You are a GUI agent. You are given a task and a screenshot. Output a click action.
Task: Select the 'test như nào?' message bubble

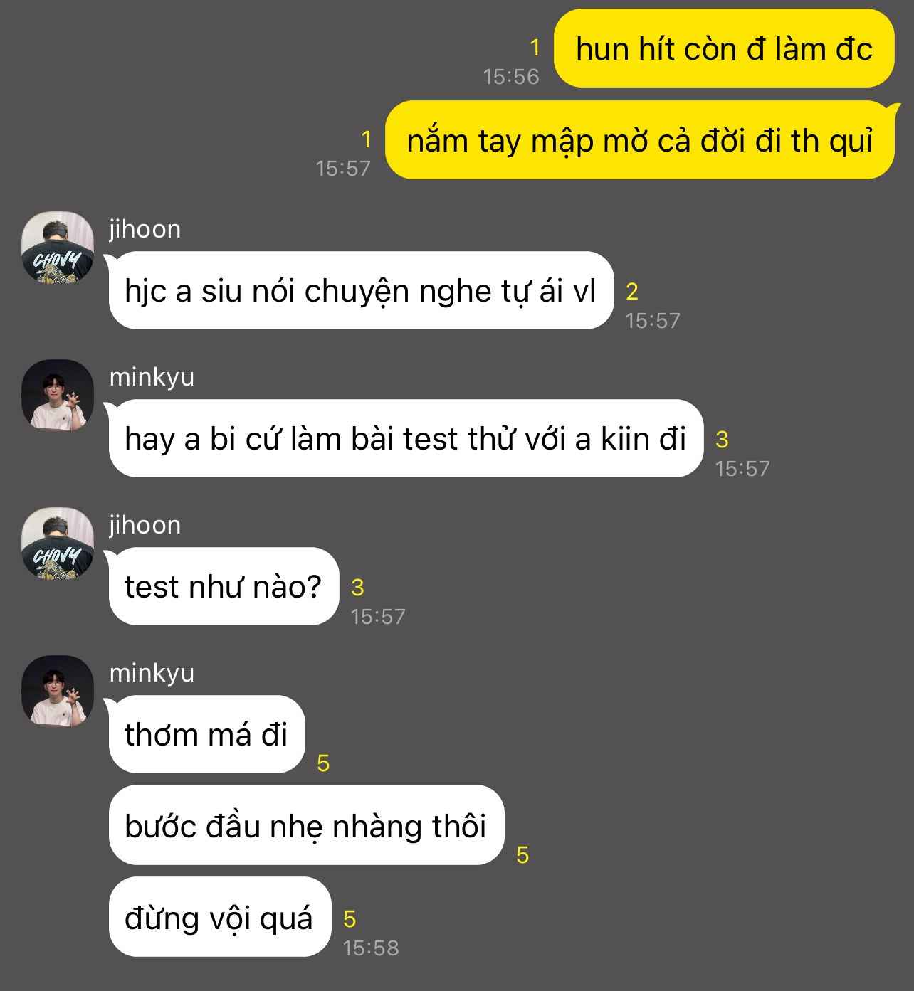[224, 586]
